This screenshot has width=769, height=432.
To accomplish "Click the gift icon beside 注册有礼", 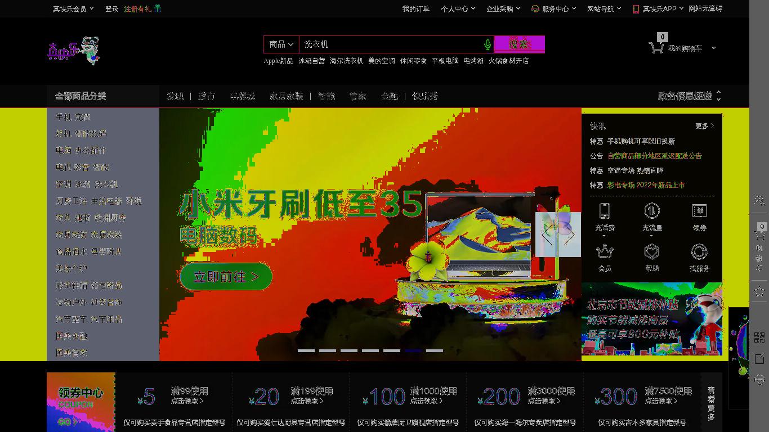I will pyautogui.click(x=158, y=8).
